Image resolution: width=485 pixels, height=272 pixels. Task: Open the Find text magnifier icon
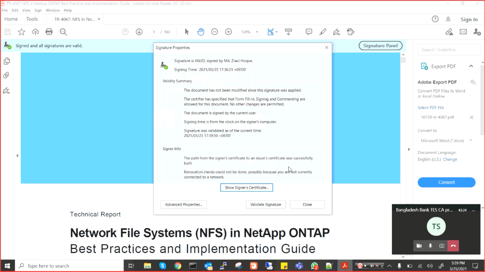point(63,32)
